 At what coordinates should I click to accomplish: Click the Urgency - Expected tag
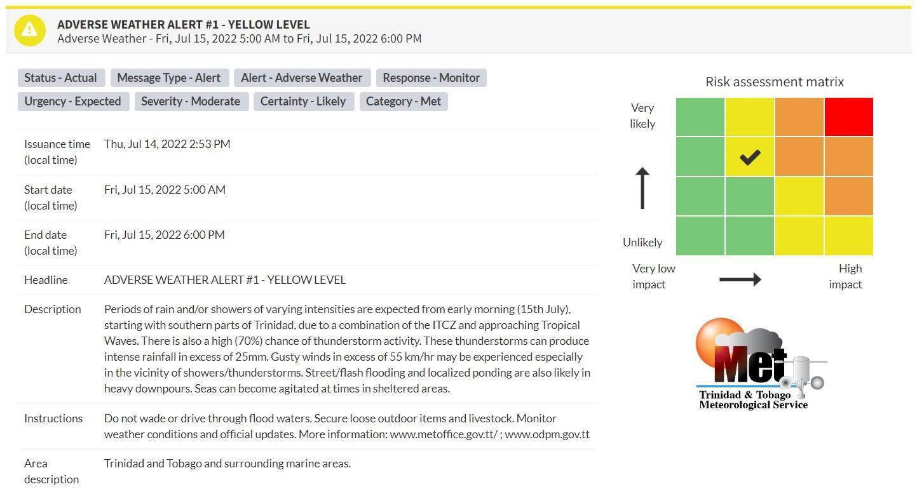[72, 102]
